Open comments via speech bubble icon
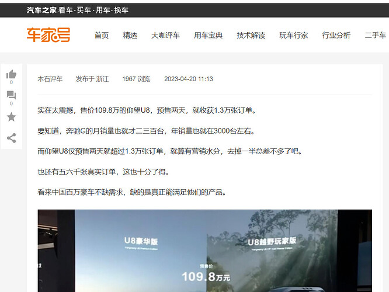The image size is (389, 292). click(12, 95)
